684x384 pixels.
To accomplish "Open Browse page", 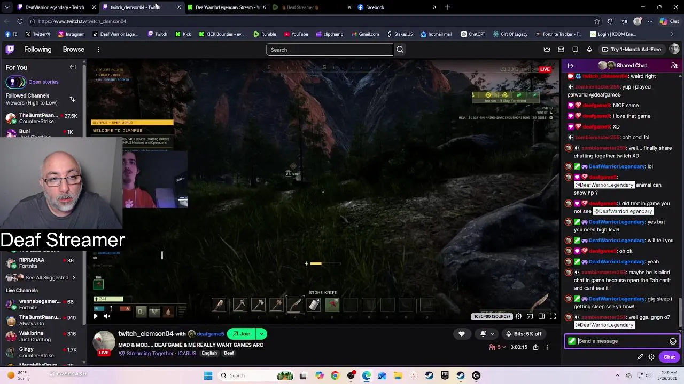I will [73, 50].
